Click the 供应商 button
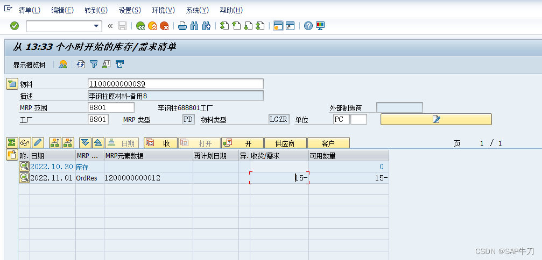The height and width of the screenshot is (260, 542). [x=285, y=143]
